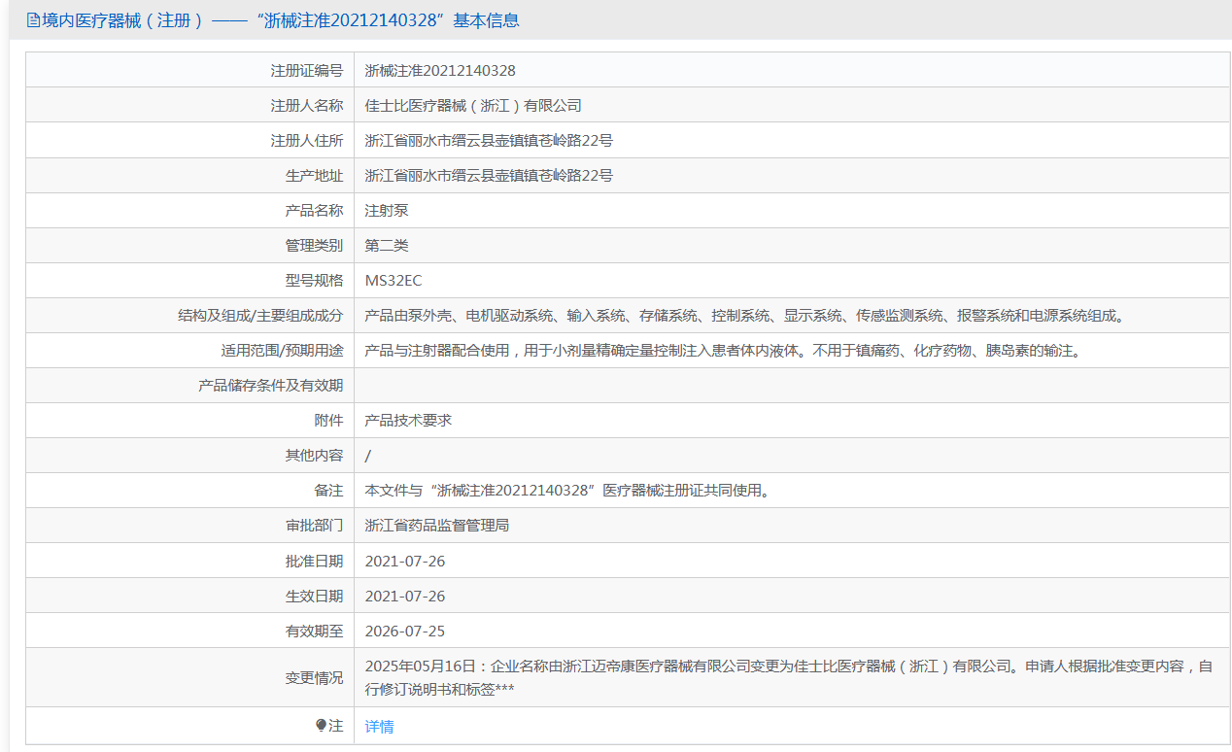Click the 注册人住所 label
The width and height of the screenshot is (1232, 752).
point(307,141)
